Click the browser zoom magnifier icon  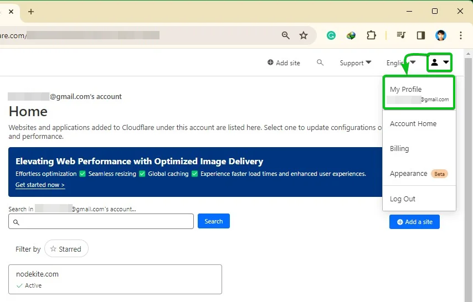(286, 35)
